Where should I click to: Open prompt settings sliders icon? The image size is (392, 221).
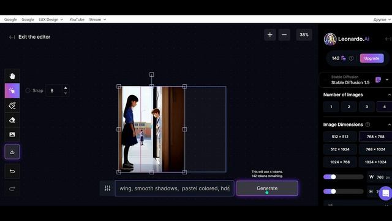[108, 188]
